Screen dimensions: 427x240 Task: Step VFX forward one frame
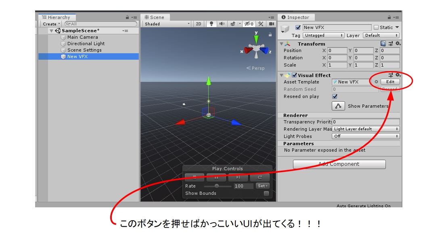coord(238,177)
